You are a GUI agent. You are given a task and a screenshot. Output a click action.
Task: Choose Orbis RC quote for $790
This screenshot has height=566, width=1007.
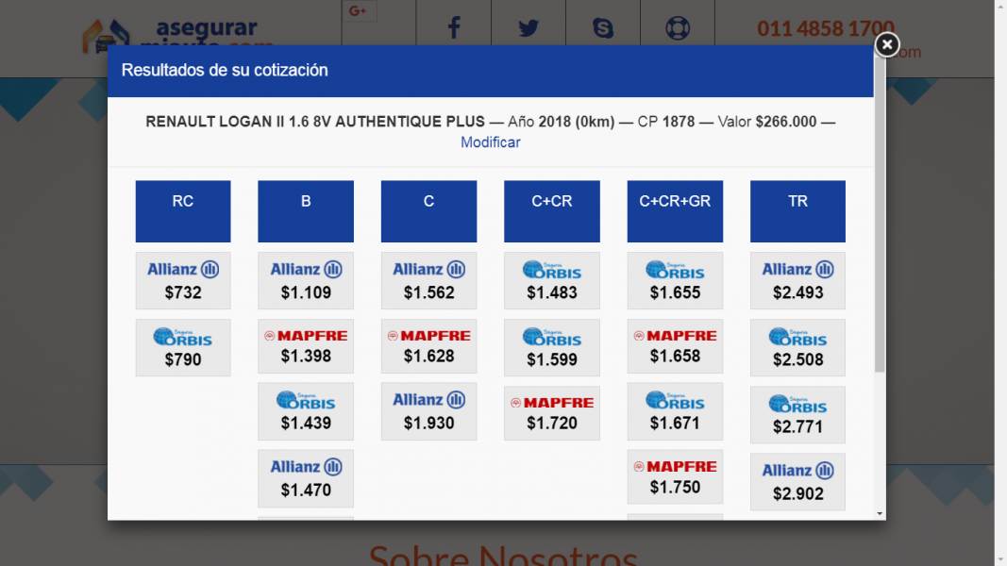pyautogui.click(x=183, y=348)
